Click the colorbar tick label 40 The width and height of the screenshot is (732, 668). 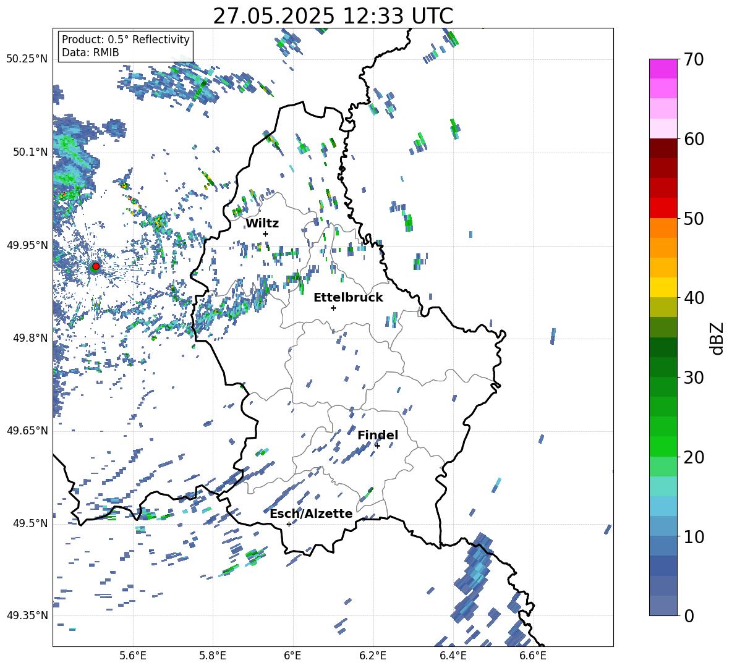(x=694, y=298)
